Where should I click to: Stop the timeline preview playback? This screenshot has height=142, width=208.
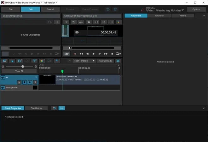[x=112, y=54]
